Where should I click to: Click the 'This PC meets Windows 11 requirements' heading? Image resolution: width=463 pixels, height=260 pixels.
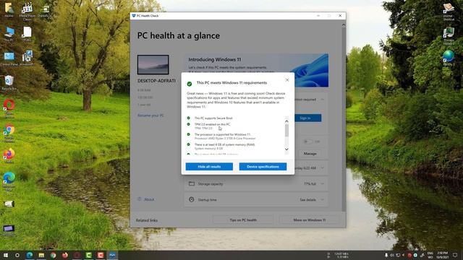231,83
